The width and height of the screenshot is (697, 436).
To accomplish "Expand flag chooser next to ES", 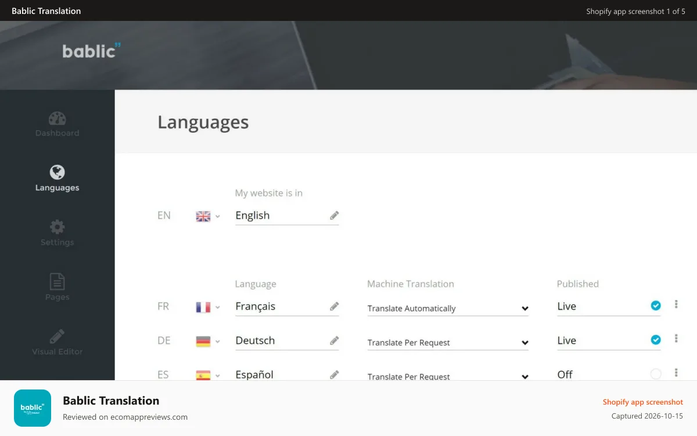I will point(218,376).
